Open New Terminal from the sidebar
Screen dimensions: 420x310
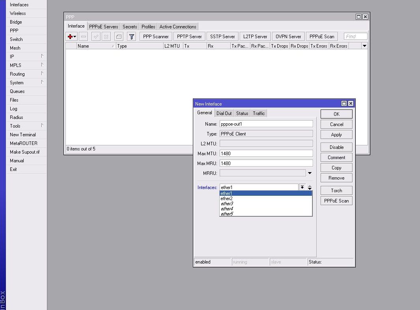[26, 135]
